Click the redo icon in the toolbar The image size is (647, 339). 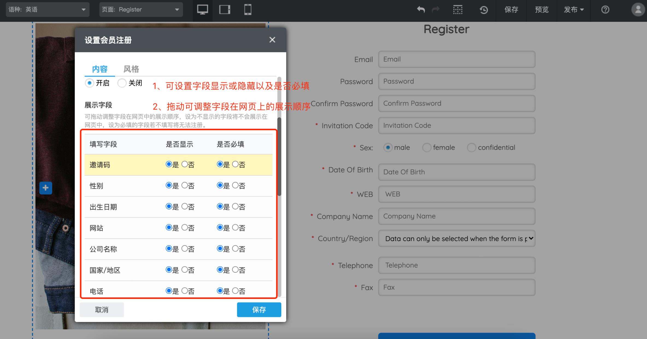(436, 10)
